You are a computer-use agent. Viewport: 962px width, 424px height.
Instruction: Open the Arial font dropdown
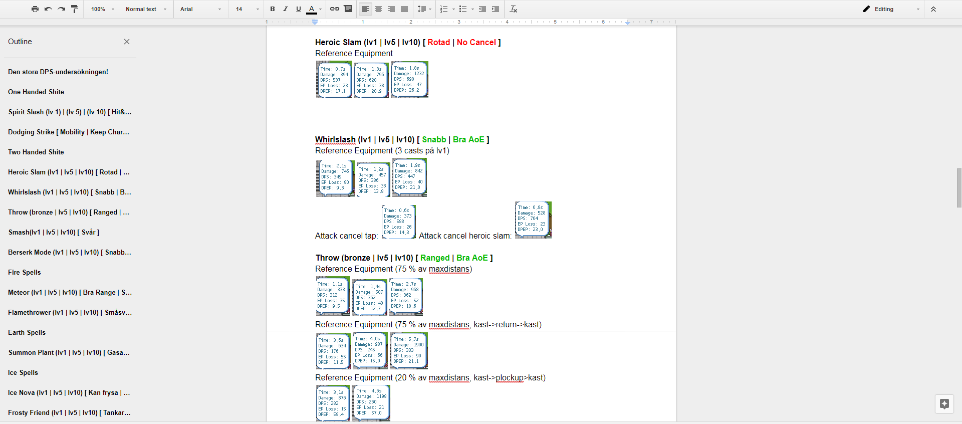point(200,9)
